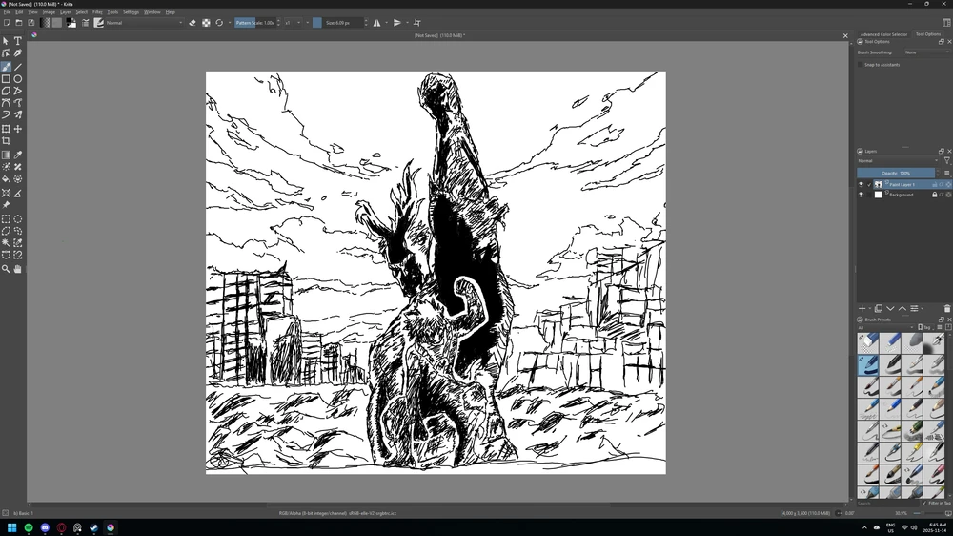Expand the horizontal mirror options arrow

point(387,23)
